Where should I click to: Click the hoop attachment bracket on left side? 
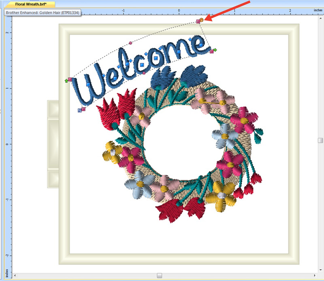[53, 144]
